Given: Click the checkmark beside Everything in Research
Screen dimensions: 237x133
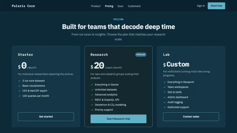Looking at the screenshot, I should click(x=164, y=82).
